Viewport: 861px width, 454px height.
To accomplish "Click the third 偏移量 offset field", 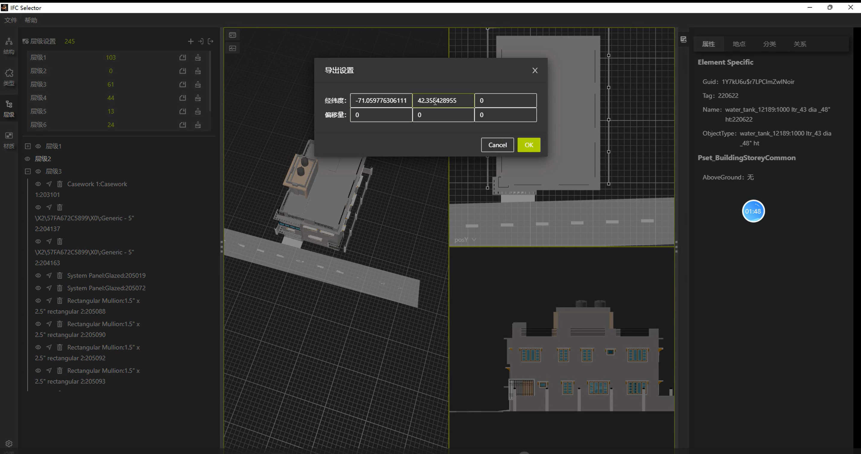I will [x=505, y=115].
